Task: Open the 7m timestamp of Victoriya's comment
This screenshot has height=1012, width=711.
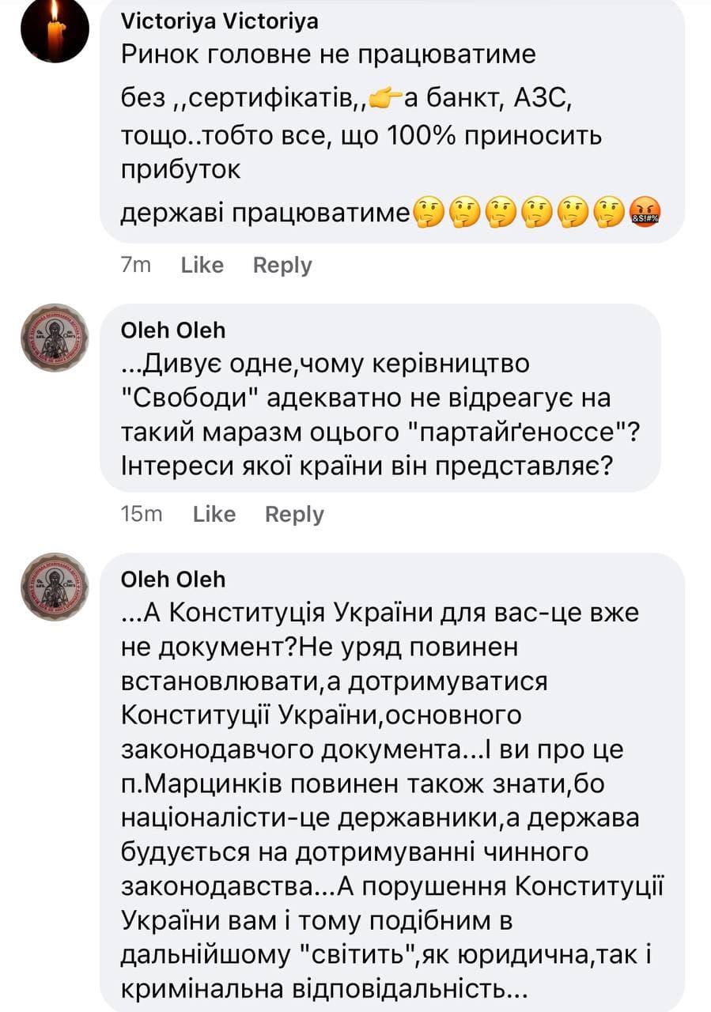Action: 136,265
